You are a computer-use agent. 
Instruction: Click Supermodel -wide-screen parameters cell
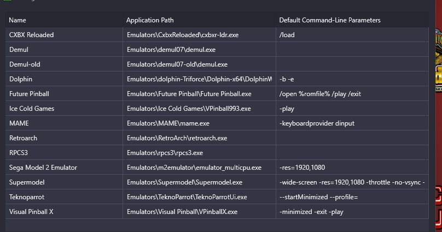(x=352, y=182)
